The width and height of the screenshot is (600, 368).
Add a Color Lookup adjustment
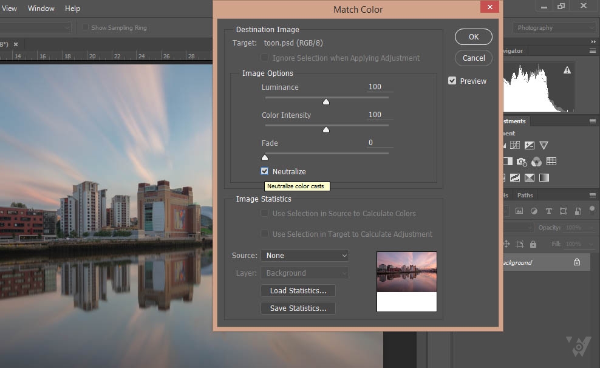pos(551,162)
